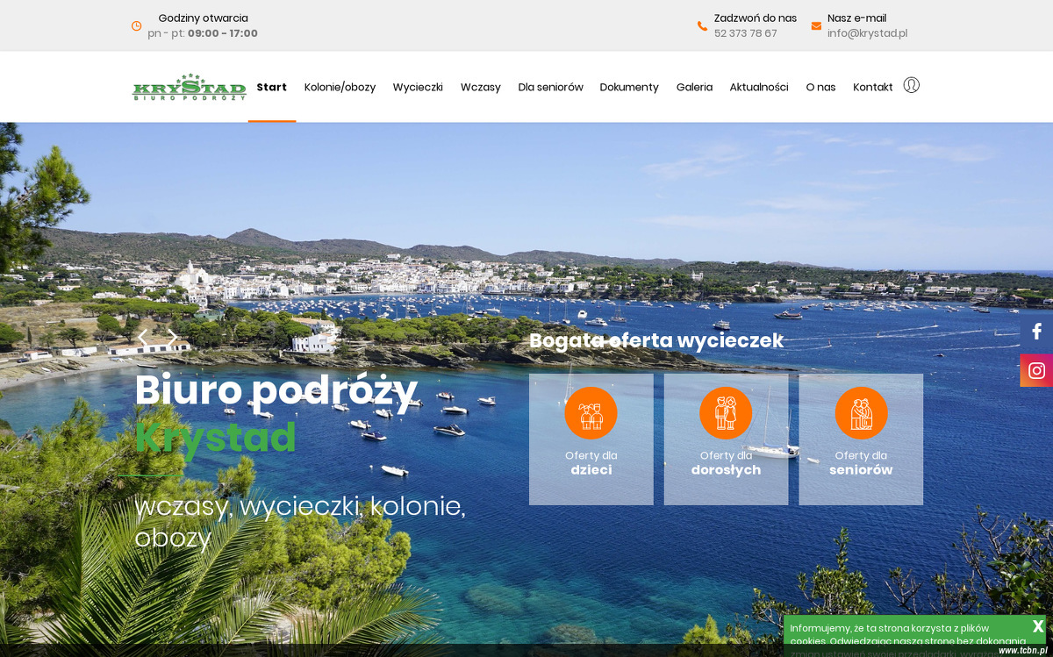Image resolution: width=1053 pixels, height=657 pixels.
Task: Select the Dla seniorów menu item
Action: [550, 87]
